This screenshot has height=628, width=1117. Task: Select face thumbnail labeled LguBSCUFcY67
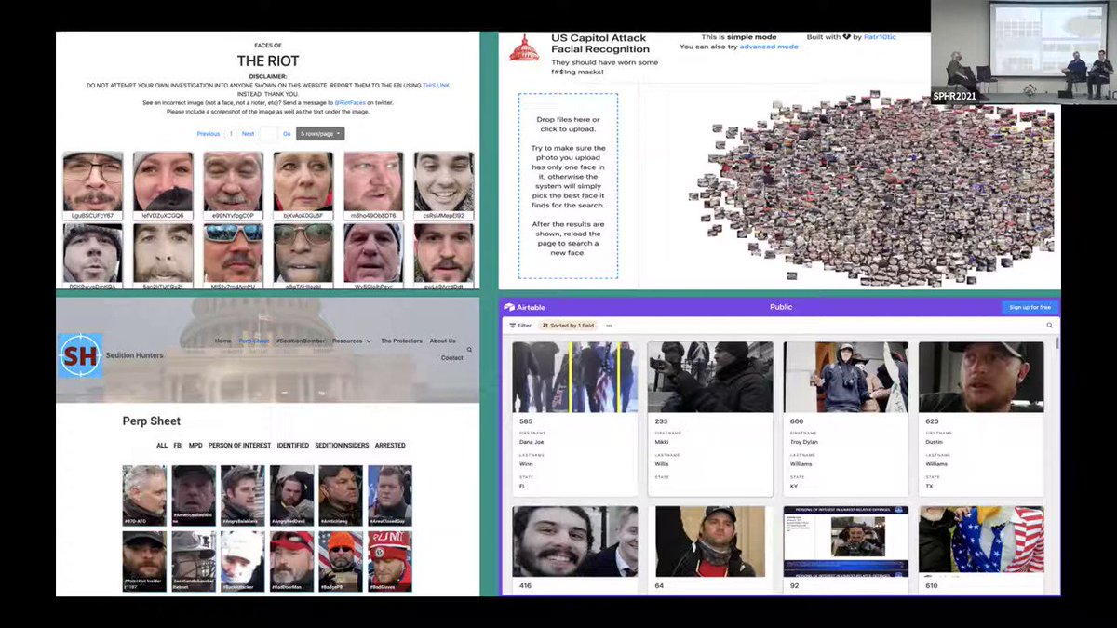(x=93, y=186)
